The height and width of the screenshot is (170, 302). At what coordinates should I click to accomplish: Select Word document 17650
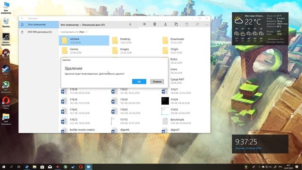(134, 111)
